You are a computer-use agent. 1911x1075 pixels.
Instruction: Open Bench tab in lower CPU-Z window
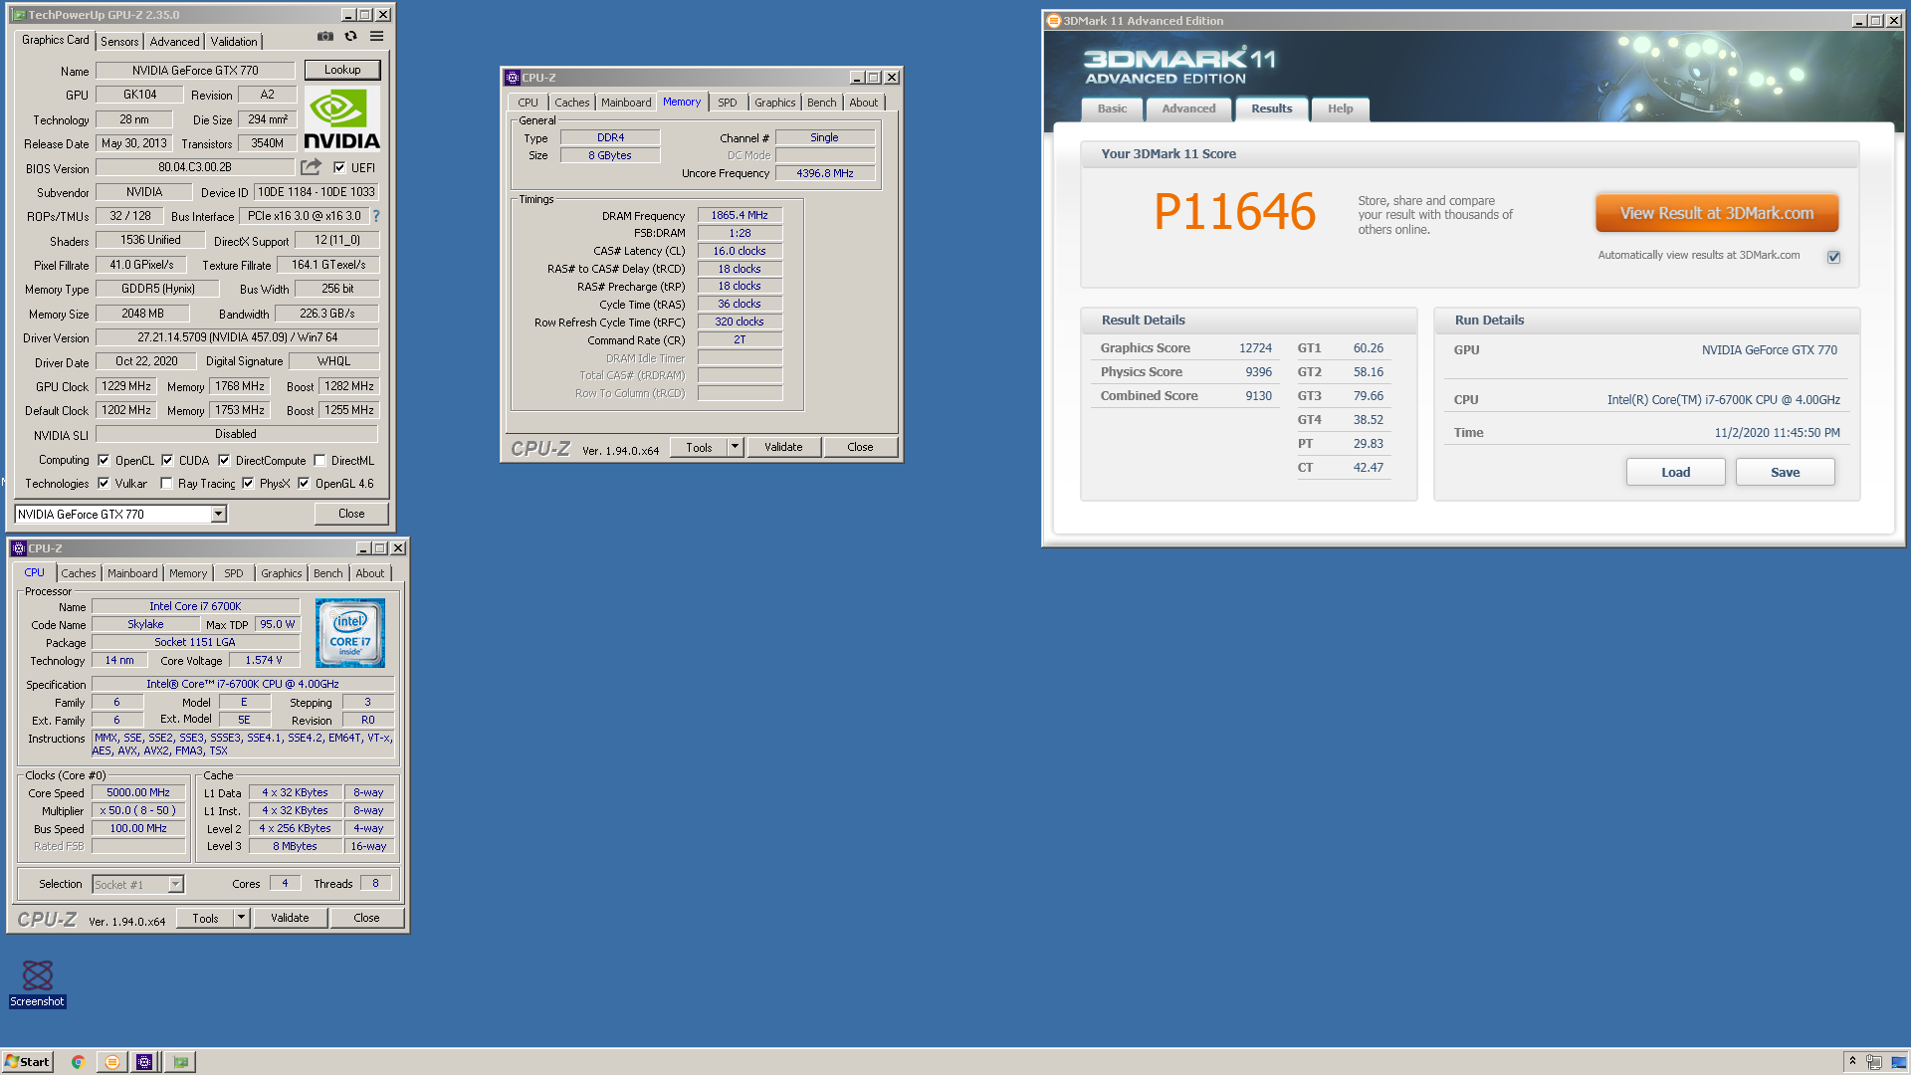(328, 573)
